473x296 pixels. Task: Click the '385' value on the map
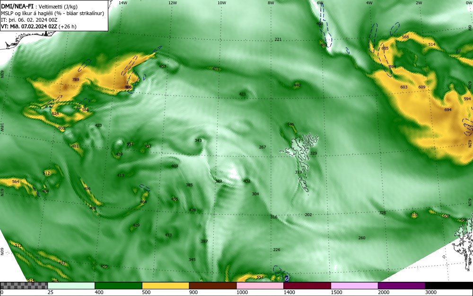[189, 185]
